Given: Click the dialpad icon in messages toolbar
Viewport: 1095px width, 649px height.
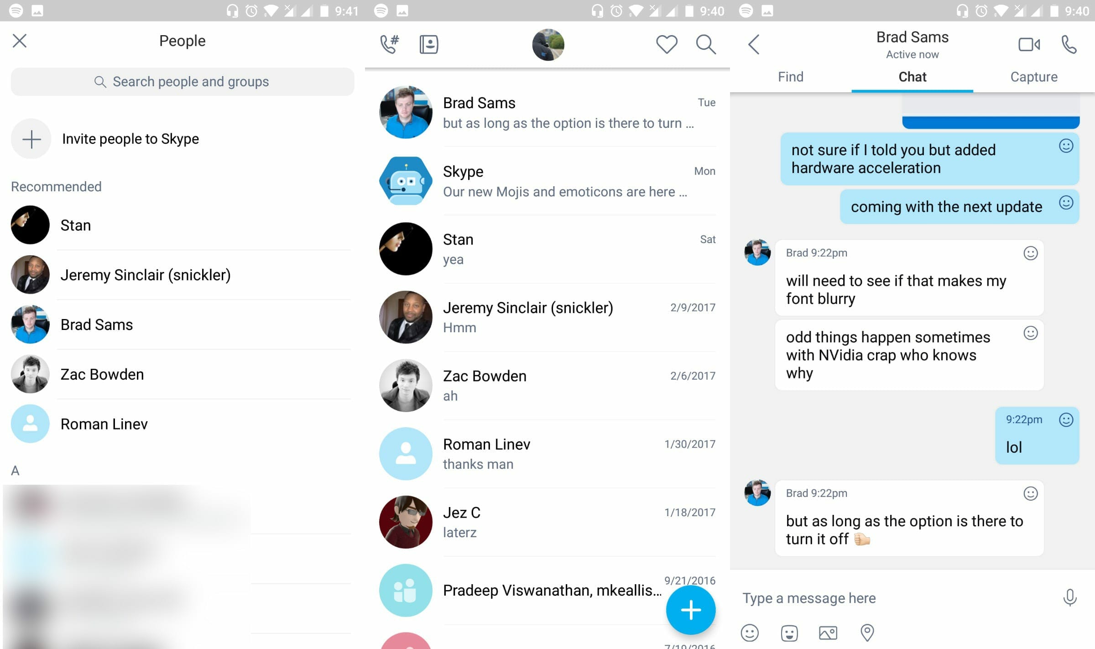Looking at the screenshot, I should point(389,43).
